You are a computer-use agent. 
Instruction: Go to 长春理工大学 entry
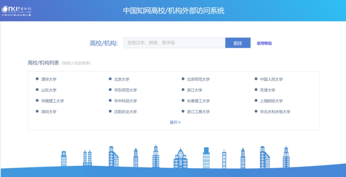pyautogui.click(x=198, y=101)
